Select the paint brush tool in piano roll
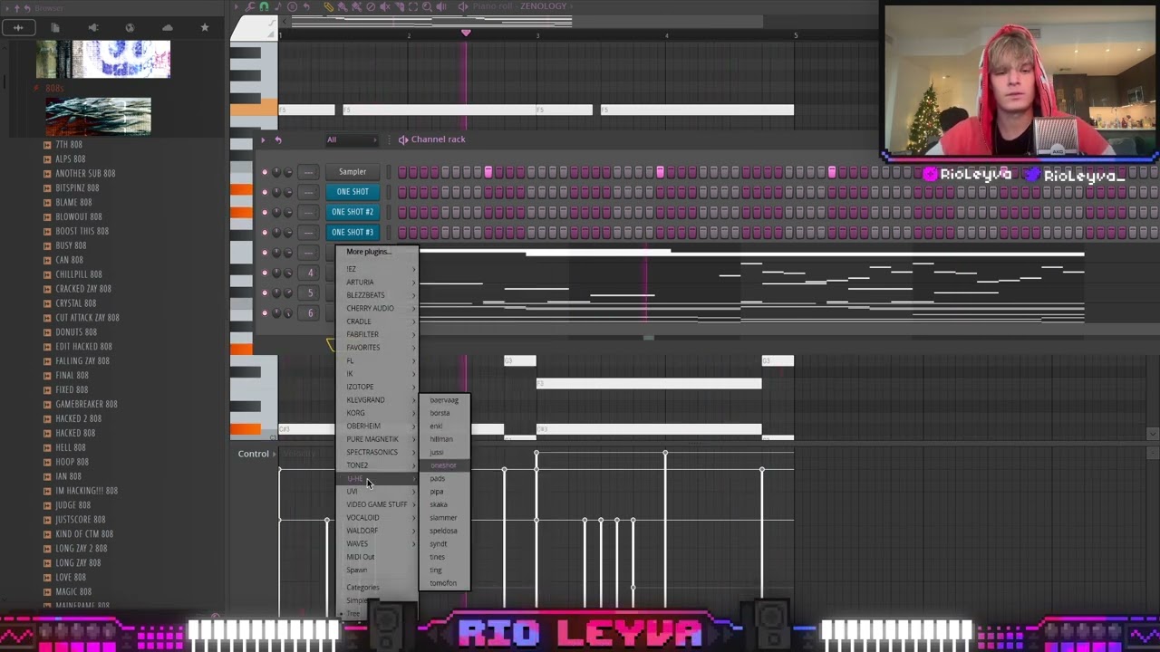This screenshot has height=652, width=1160. click(343, 6)
